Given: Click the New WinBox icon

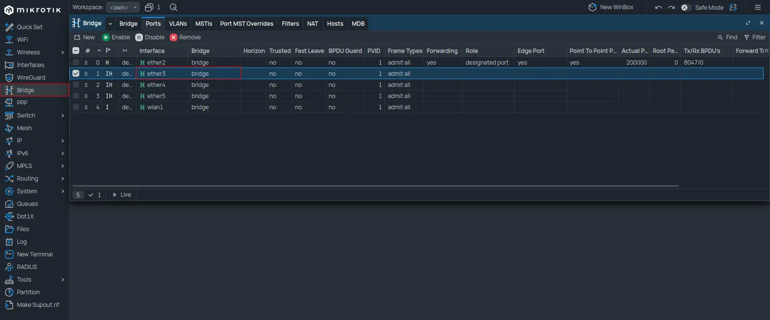Looking at the screenshot, I should pos(593,7).
